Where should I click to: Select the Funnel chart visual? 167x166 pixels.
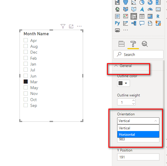[x=126, y=2]
